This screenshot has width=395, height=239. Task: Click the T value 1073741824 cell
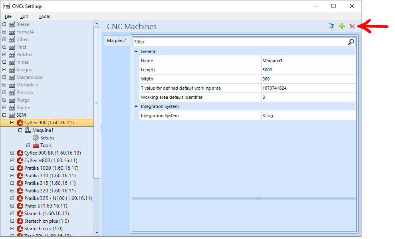tap(309, 88)
